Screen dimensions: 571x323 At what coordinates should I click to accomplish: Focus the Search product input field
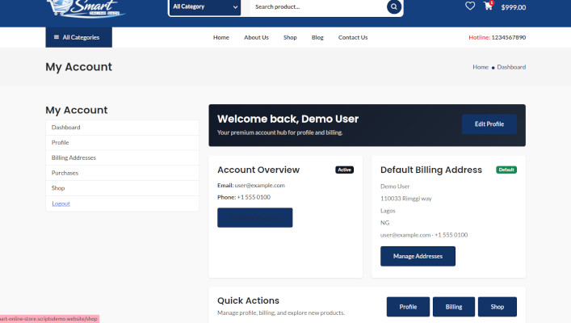point(318,7)
